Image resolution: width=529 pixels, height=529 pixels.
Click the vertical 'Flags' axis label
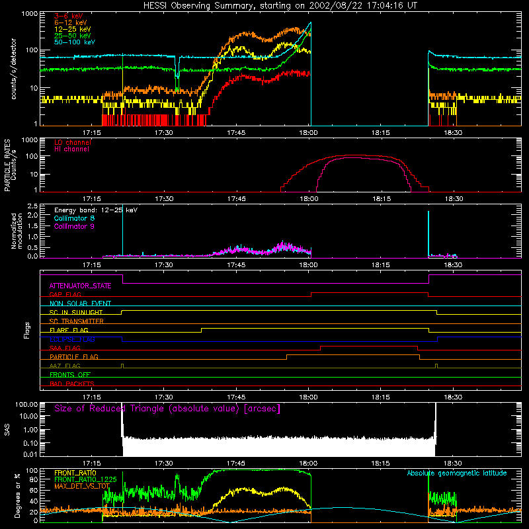[x=27, y=330]
